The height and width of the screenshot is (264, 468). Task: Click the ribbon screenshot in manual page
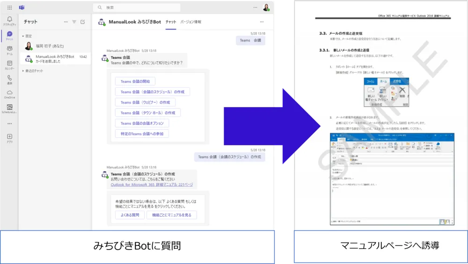click(x=386, y=93)
